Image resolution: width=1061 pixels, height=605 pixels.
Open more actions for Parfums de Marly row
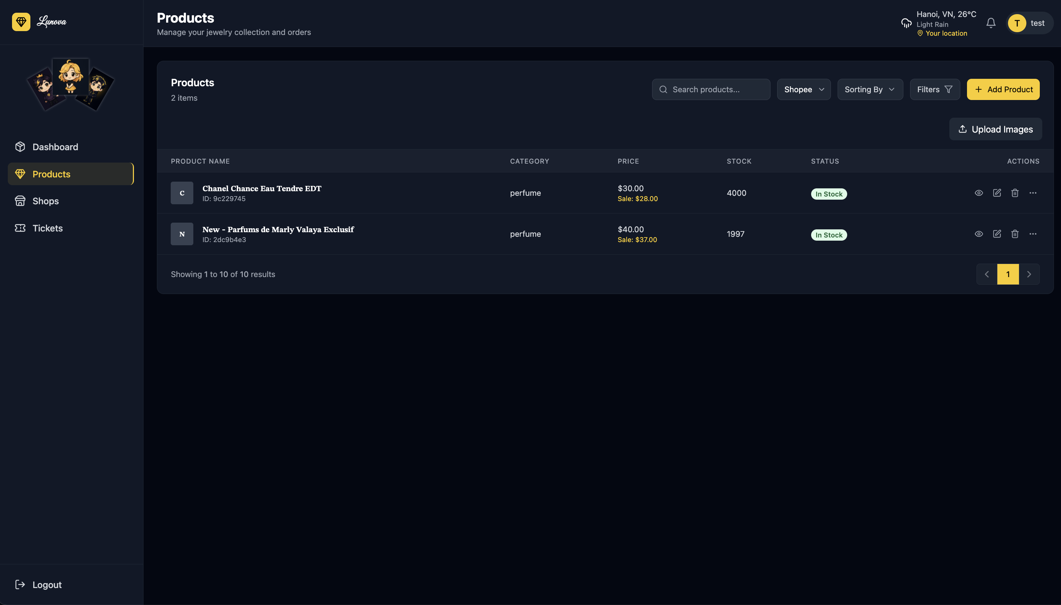click(x=1033, y=234)
